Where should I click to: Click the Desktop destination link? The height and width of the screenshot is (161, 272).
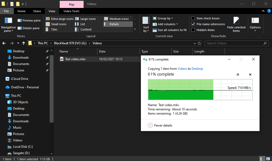(x=197, y=69)
